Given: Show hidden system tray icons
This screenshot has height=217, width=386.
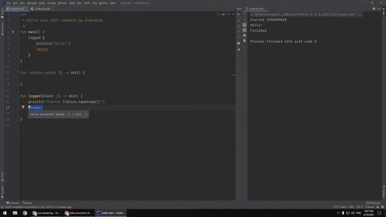Looking at the screenshot, I should coord(338,213).
